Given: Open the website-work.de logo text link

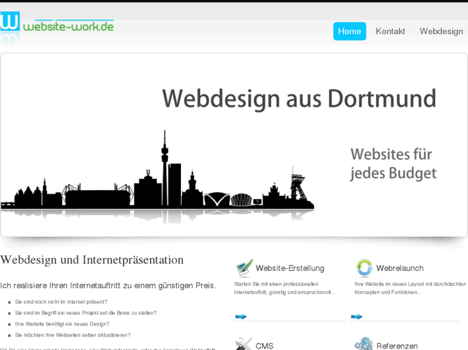Looking at the screenshot, I should click(68, 26).
